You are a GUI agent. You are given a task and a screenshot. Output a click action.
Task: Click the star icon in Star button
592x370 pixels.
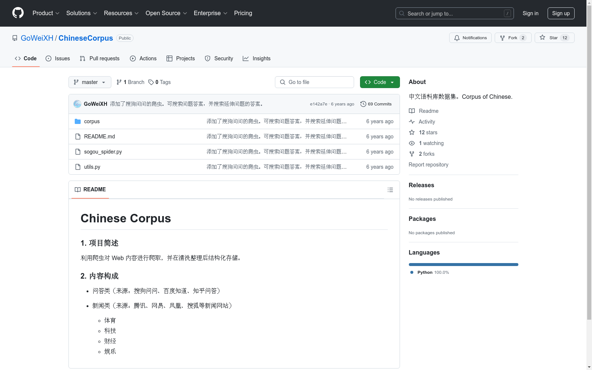[x=542, y=37]
